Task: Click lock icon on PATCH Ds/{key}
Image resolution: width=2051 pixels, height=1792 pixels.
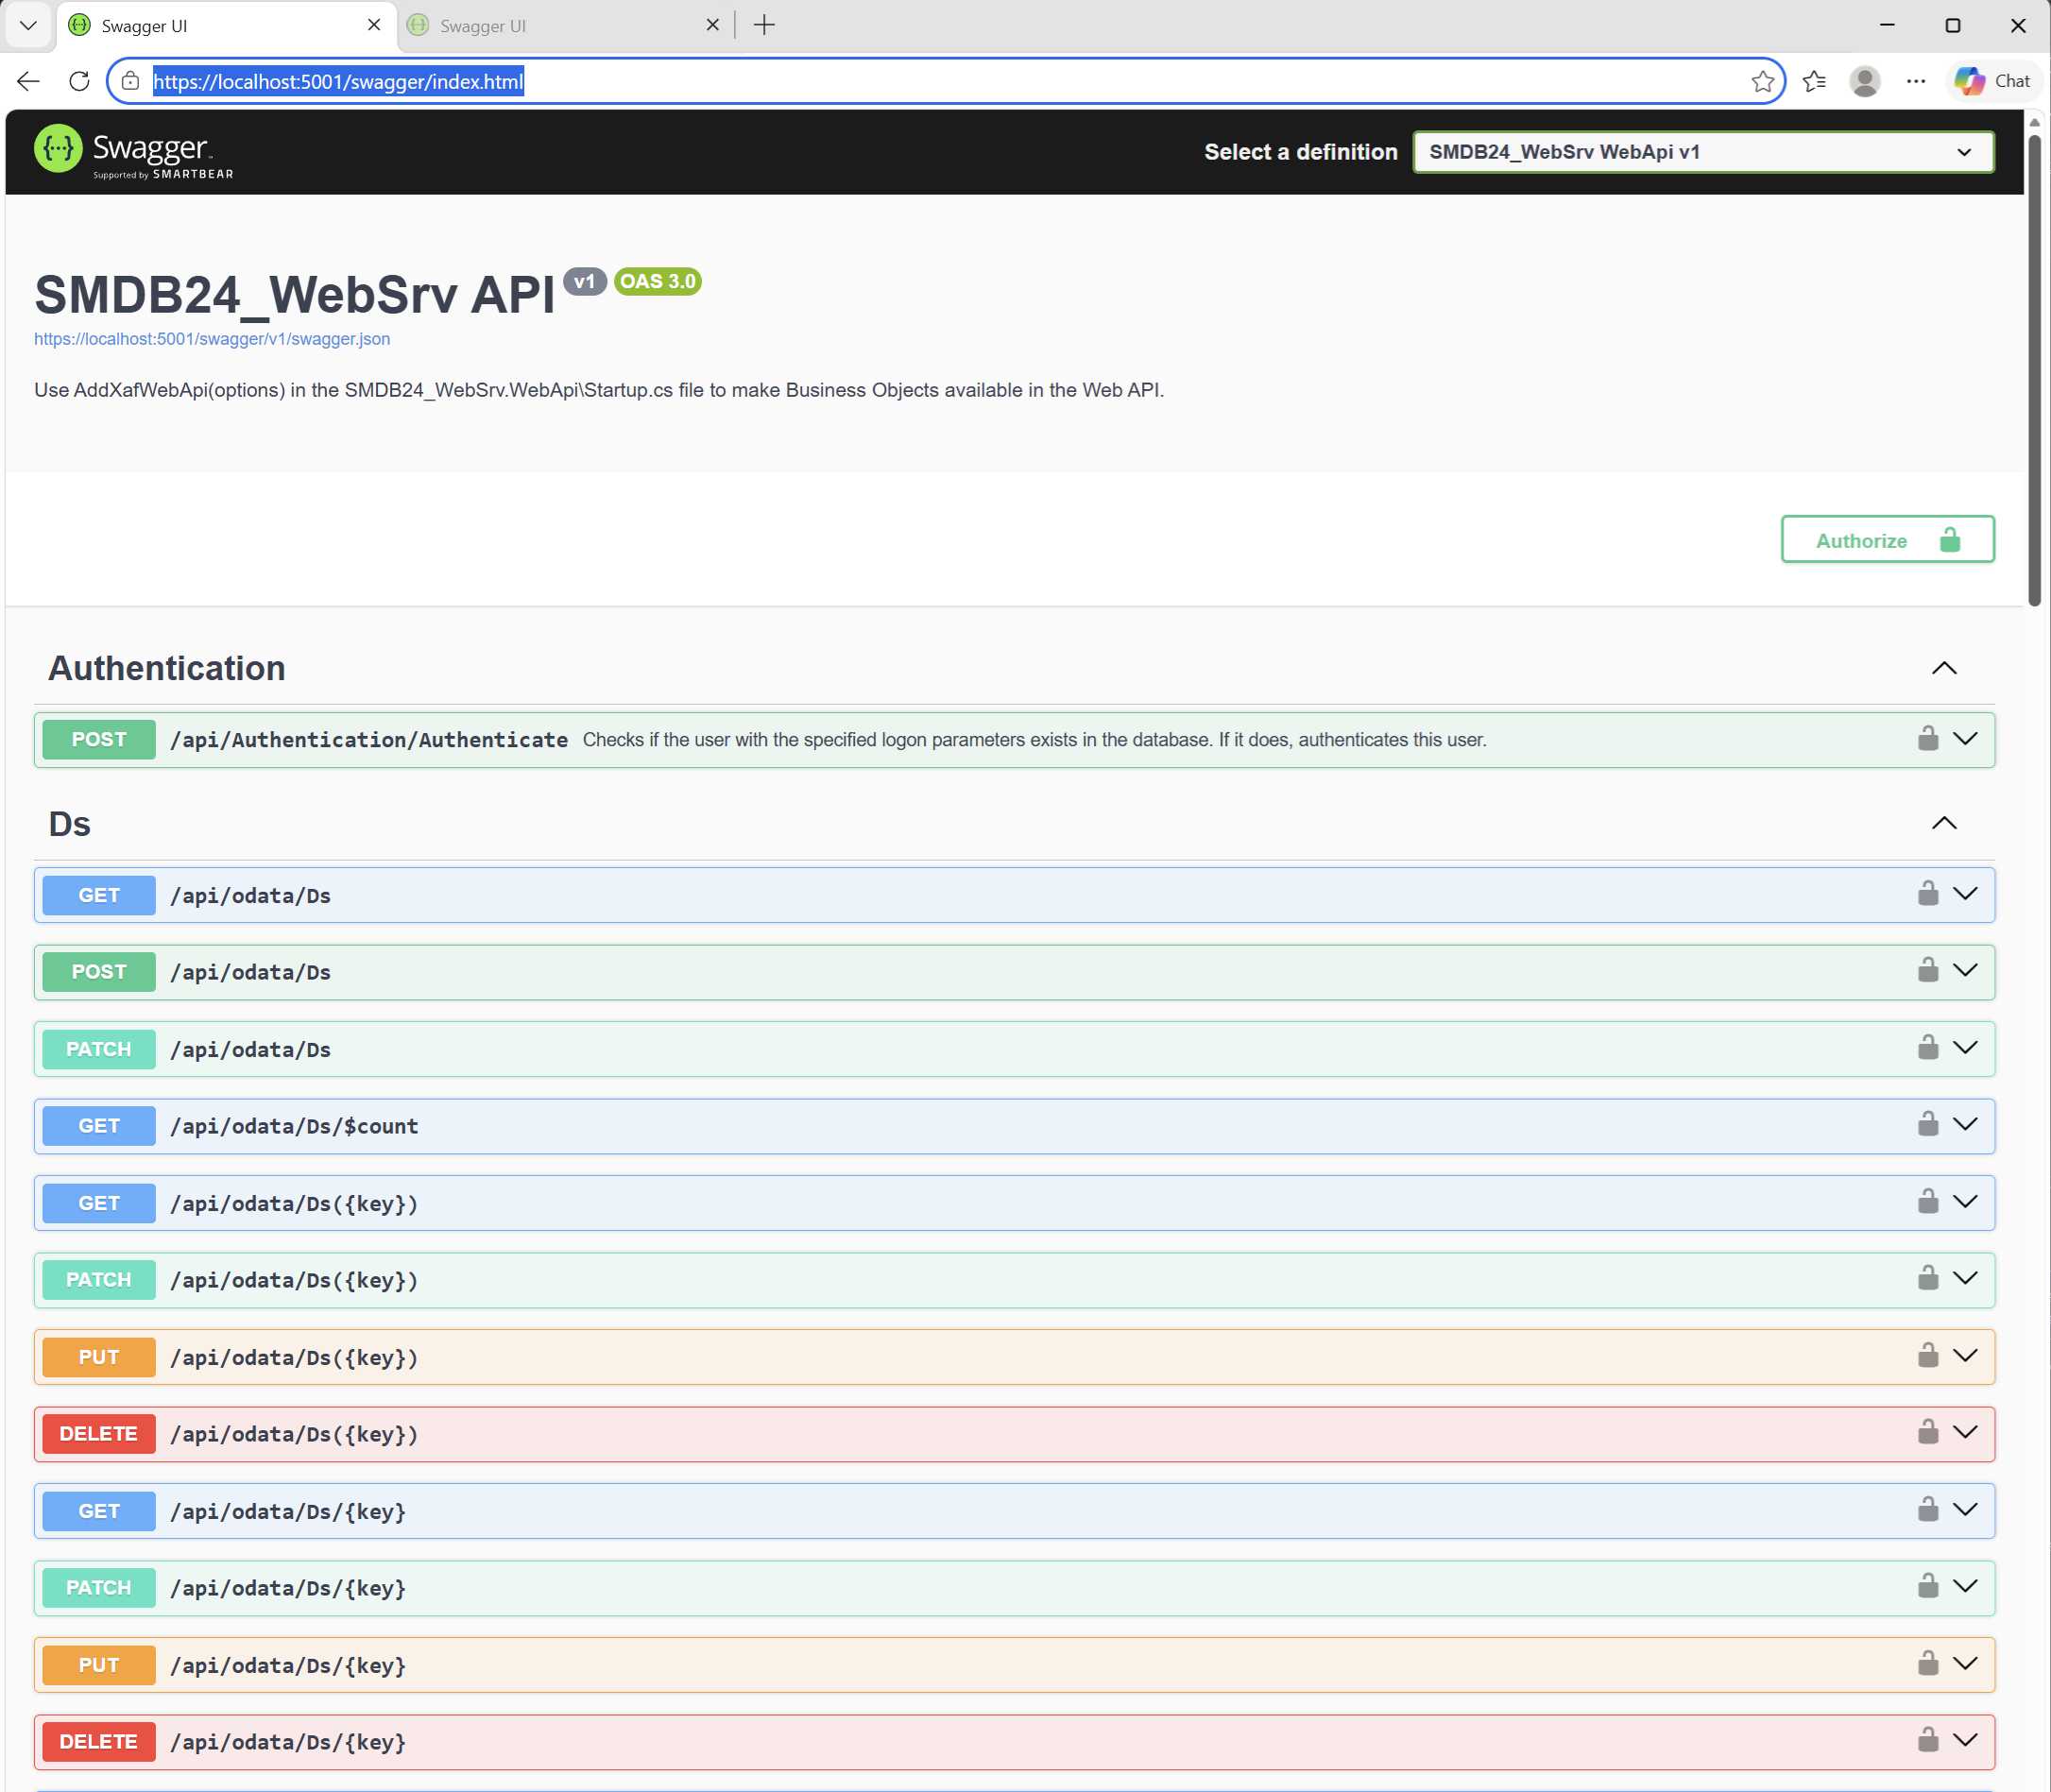Action: (x=1928, y=1586)
